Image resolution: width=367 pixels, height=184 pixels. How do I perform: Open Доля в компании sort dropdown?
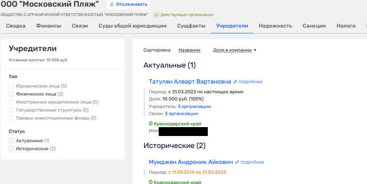[235, 50]
